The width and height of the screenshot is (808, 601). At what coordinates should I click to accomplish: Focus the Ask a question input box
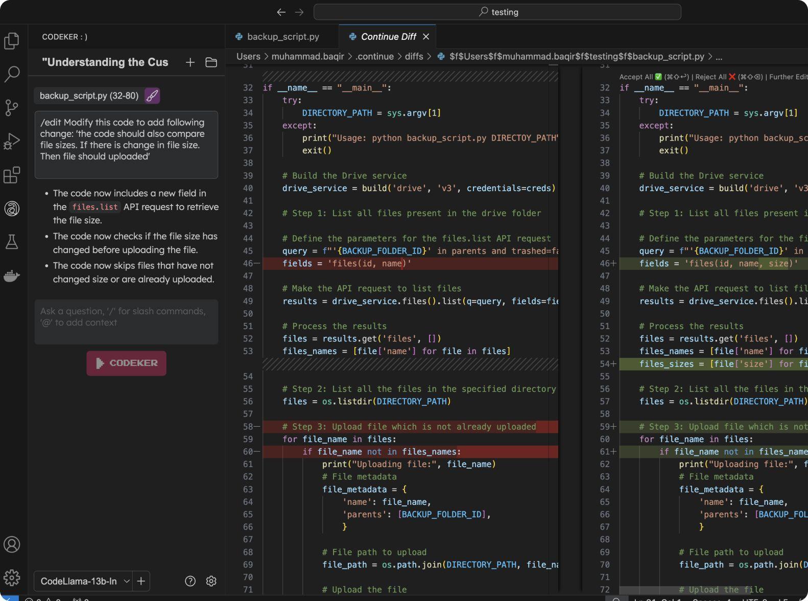coord(126,321)
